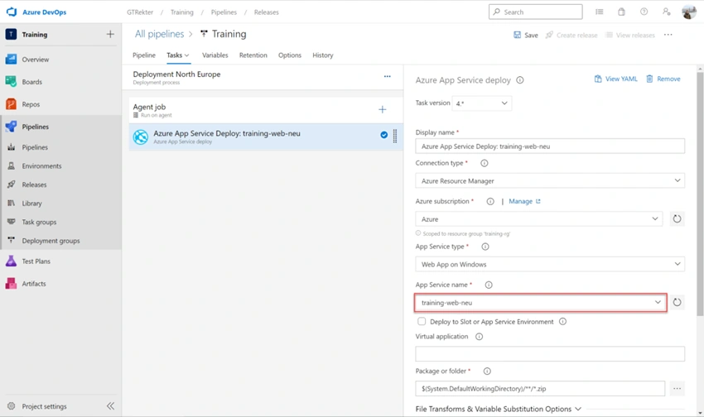Click the task panel vertical scrollbar
This screenshot has width=704, height=417.
click(x=700, y=193)
